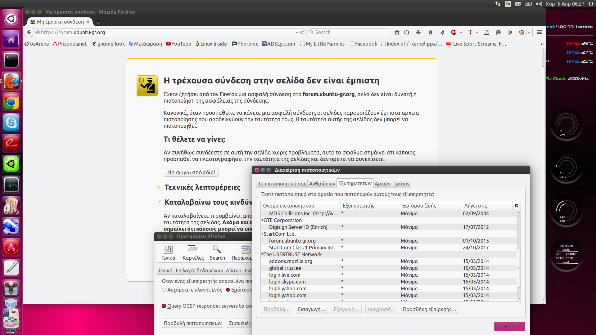Click the back arrow navigation button
This screenshot has width=596, height=335.
coord(29,32)
